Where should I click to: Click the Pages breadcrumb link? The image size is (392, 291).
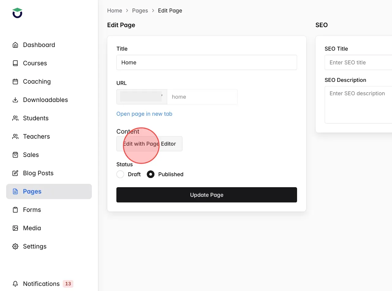click(140, 11)
